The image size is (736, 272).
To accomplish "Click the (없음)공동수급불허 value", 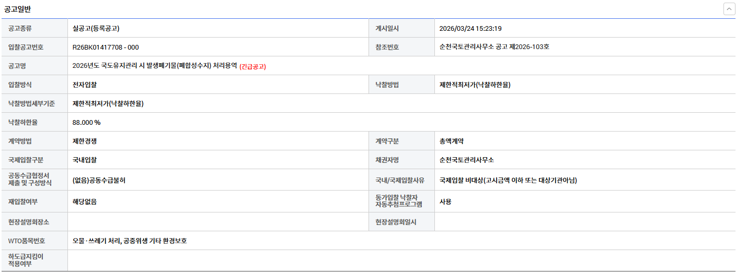I will 99,180.
